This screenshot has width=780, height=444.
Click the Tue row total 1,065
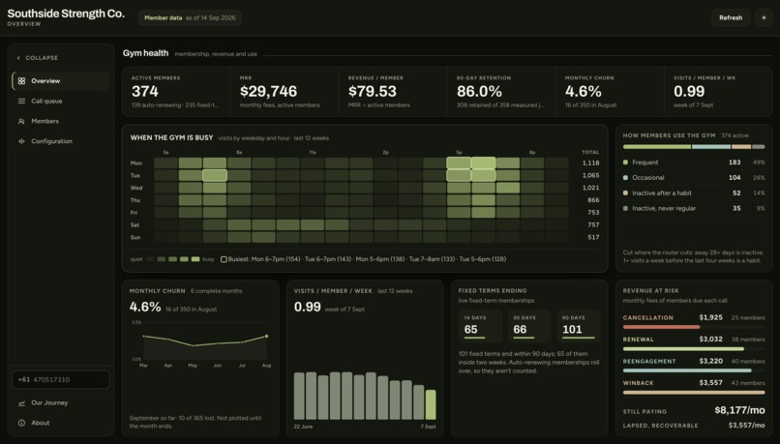click(590, 175)
